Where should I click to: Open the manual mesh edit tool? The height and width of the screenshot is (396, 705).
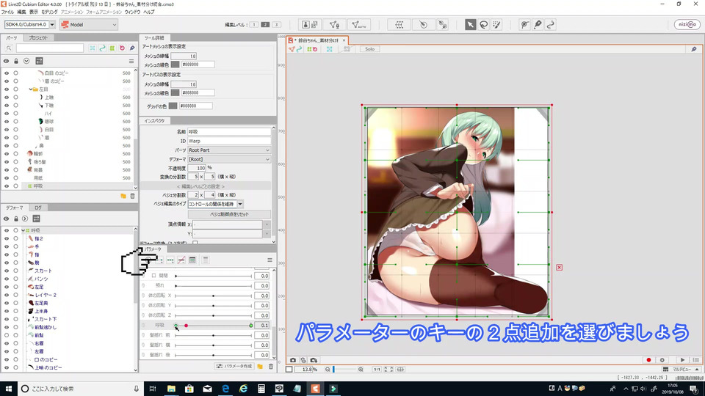(334, 25)
